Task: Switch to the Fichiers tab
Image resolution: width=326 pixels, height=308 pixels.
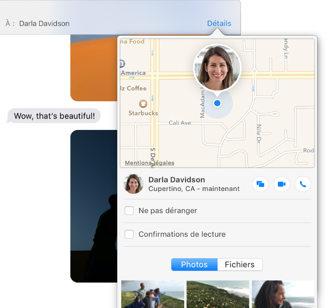Action: 240,265
